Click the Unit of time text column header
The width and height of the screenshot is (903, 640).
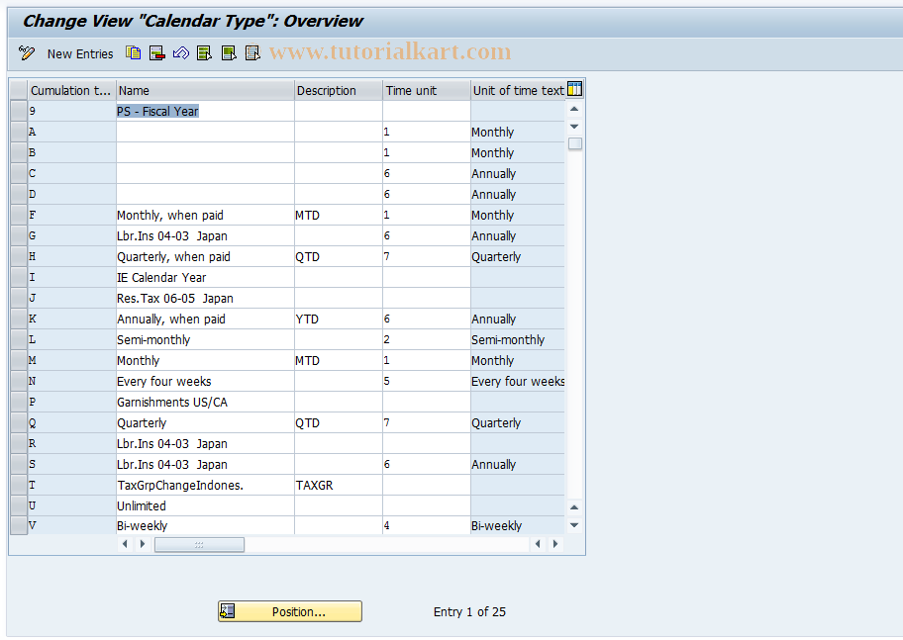tap(518, 90)
